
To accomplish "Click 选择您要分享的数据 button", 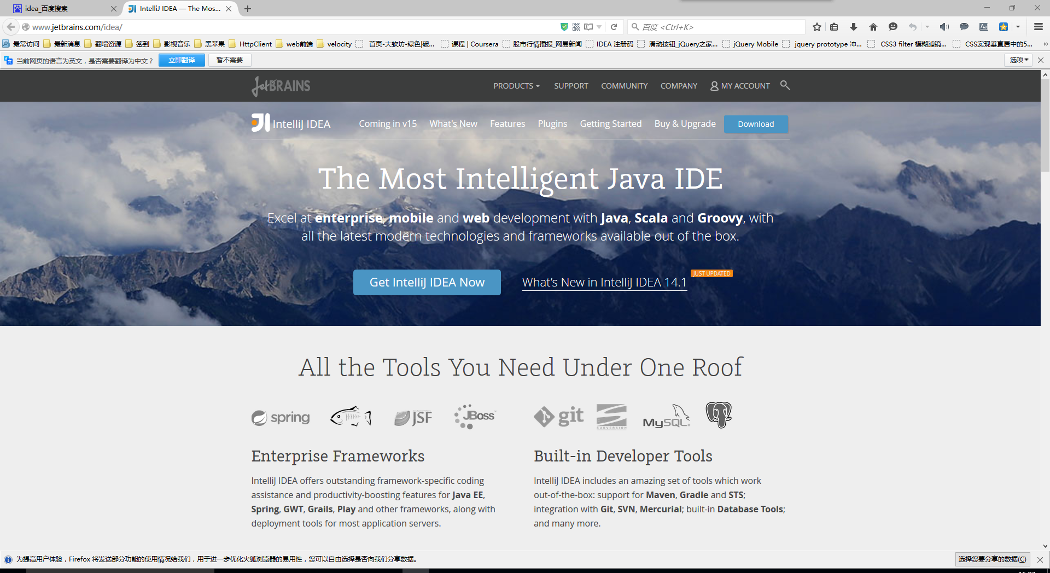I will [992, 559].
